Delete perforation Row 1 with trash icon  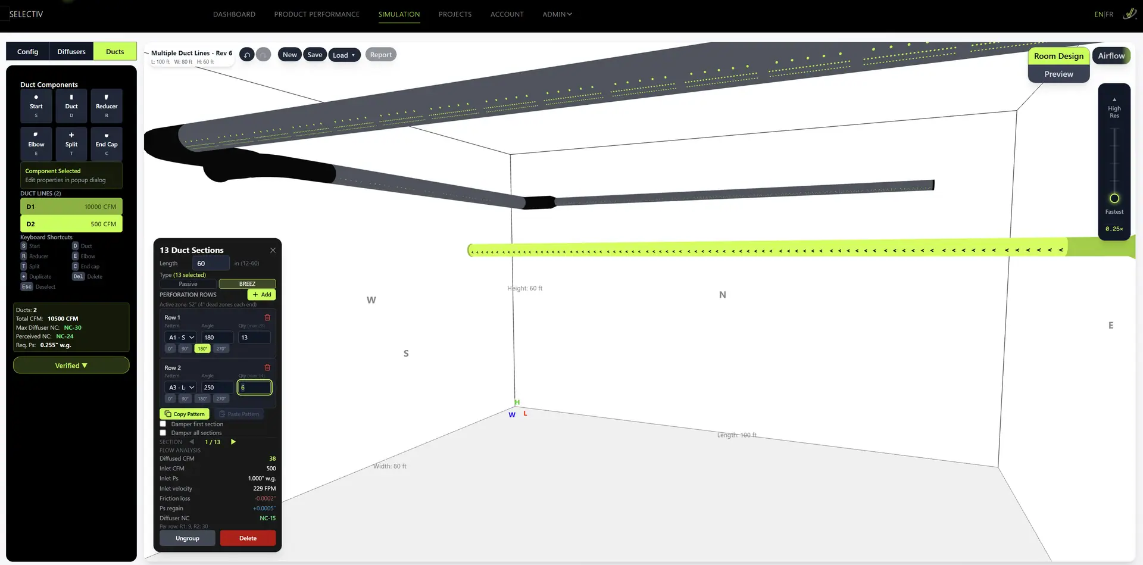tap(267, 317)
